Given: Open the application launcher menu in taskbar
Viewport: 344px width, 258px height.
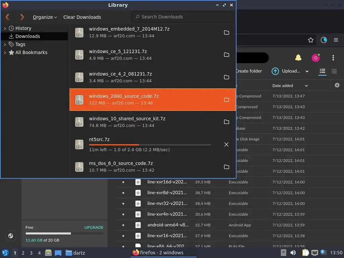Looking at the screenshot, I should [5, 253].
